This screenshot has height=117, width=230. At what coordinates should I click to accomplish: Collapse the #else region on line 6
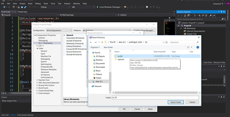point(21,38)
